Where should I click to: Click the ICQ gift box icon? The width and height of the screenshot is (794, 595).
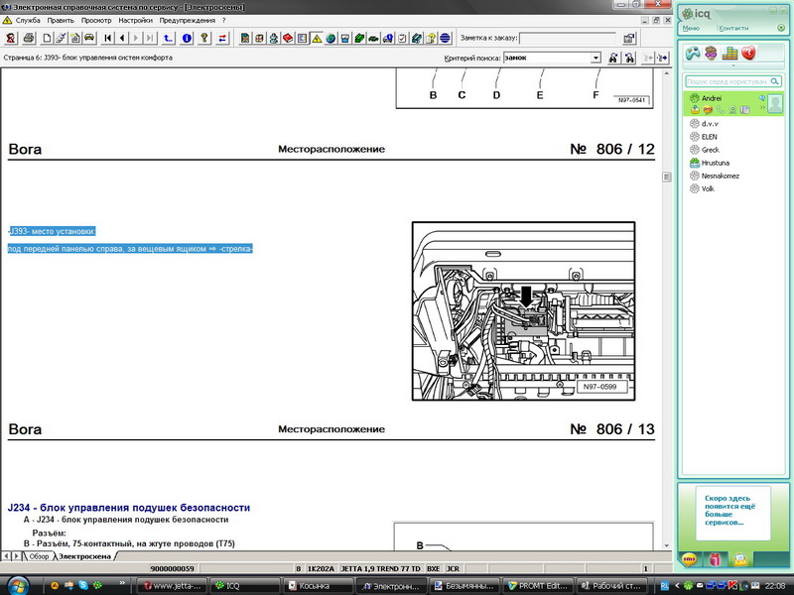(715, 559)
